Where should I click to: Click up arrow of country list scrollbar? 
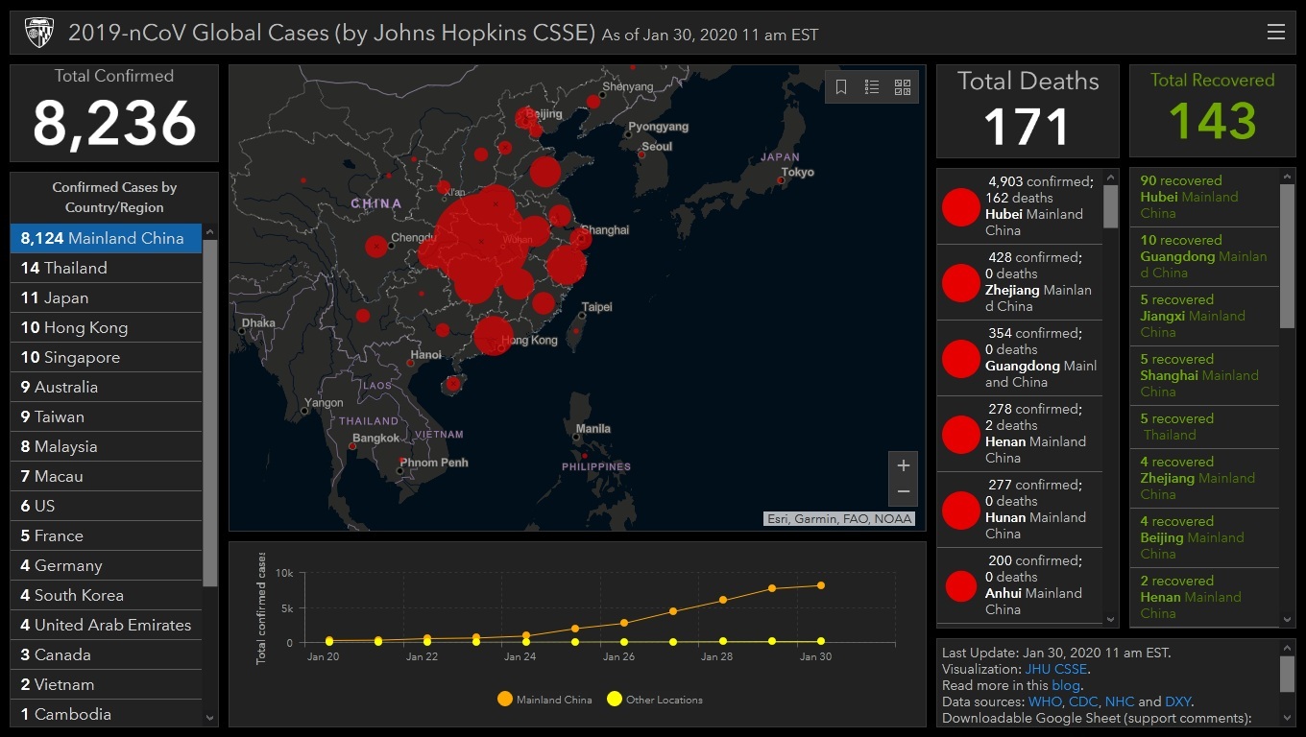(x=210, y=231)
